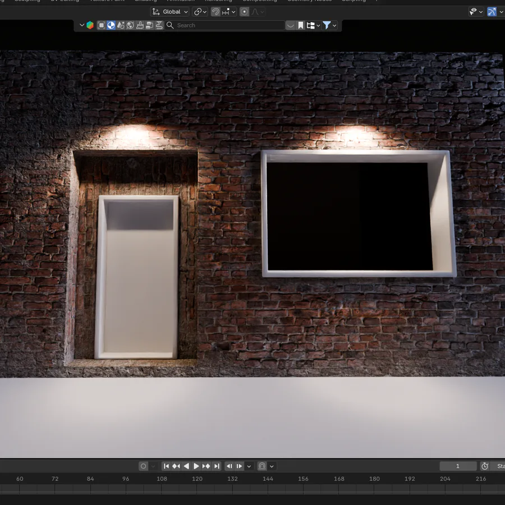
Task: Open the pivot point dropdown
Action: click(200, 12)
